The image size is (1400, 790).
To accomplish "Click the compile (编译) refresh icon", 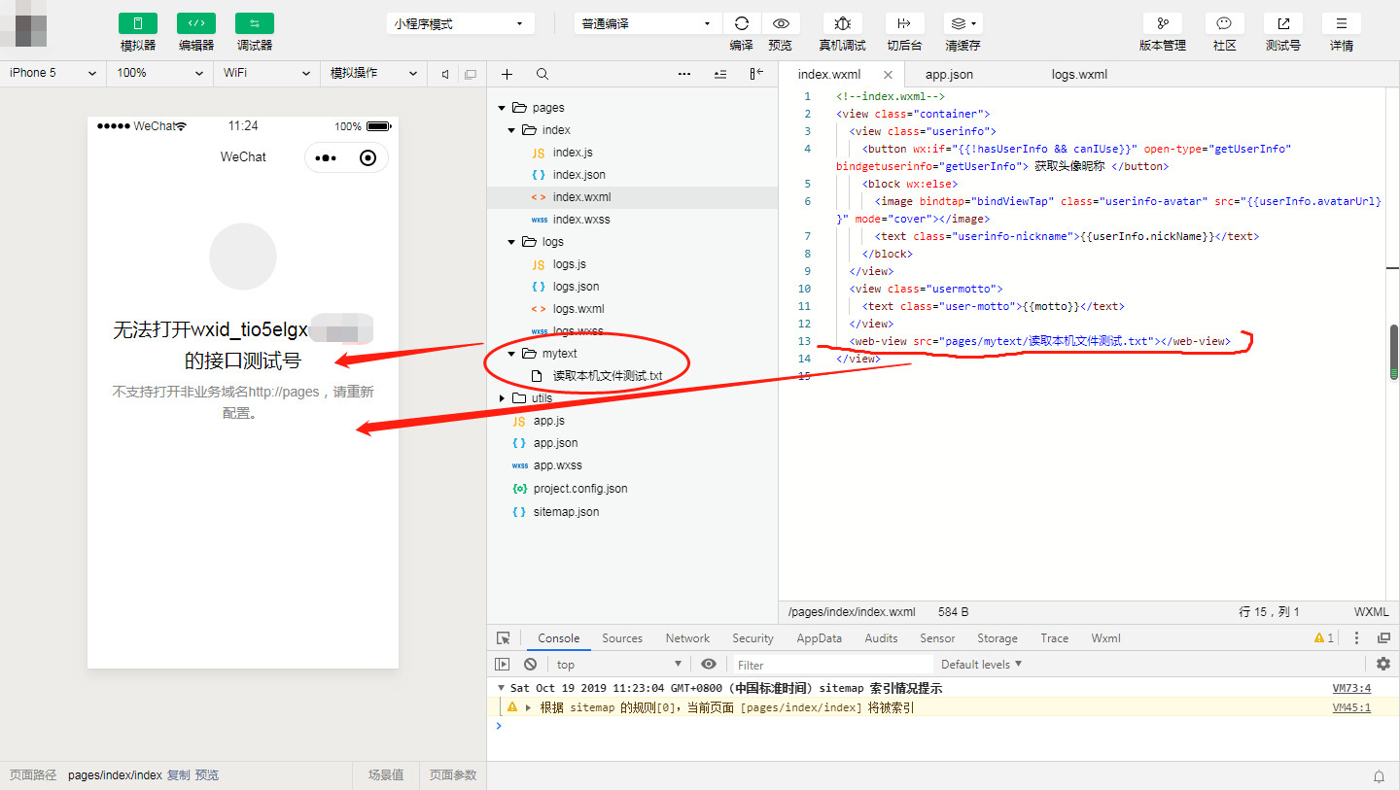I will coord(741,24).
